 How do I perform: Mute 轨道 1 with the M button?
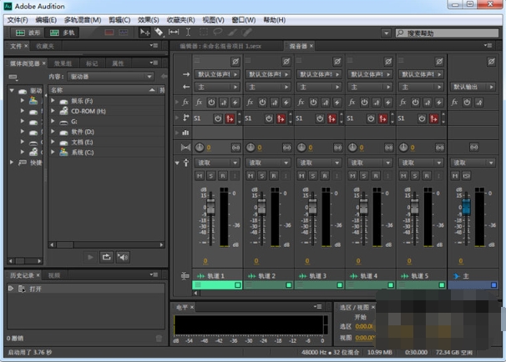(x=200, y=176)
